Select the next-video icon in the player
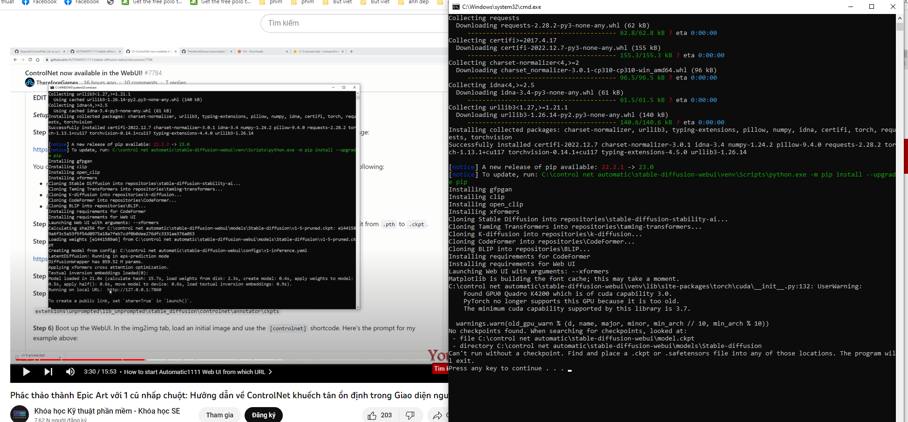Image resolution: width=908 pixels, height=422 pixels. click(x=48, y=371)
